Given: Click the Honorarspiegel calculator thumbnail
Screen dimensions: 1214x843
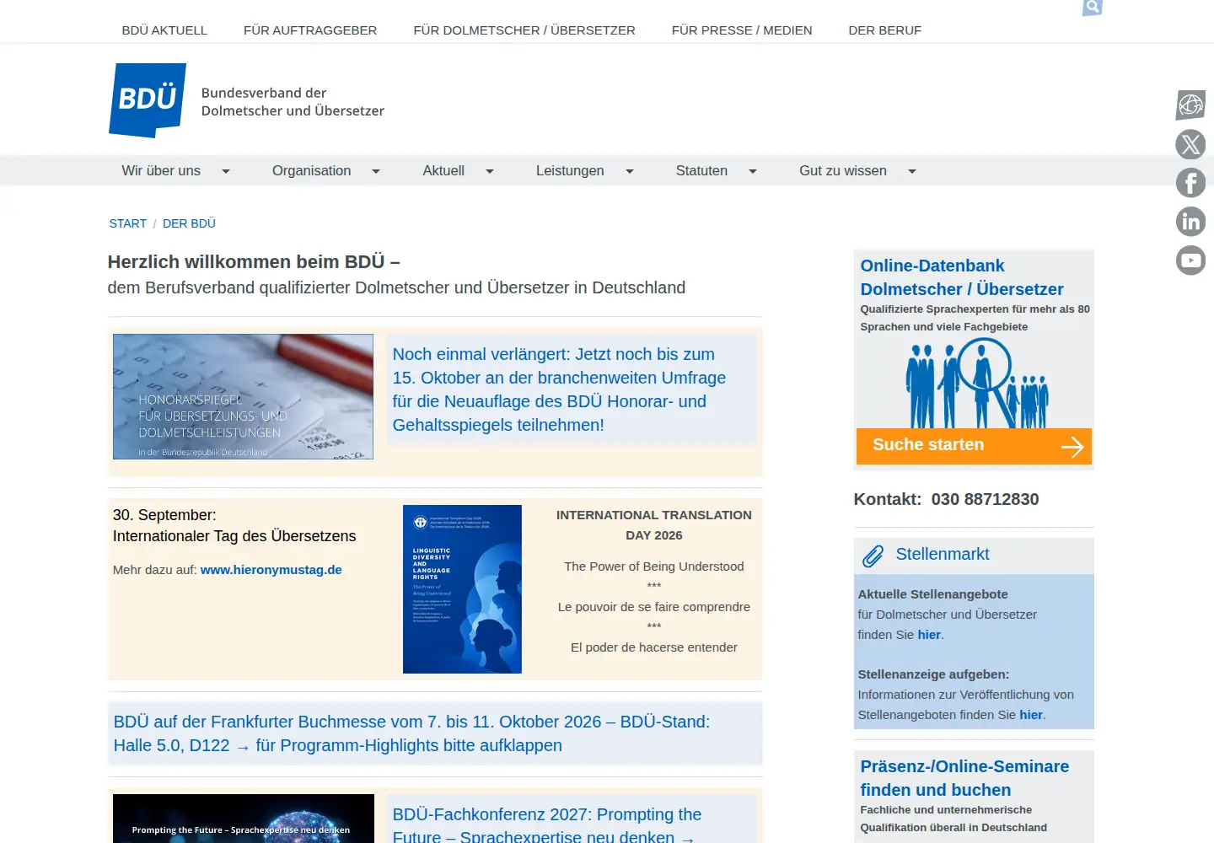Looking at the screenshot, I should 243,397.
